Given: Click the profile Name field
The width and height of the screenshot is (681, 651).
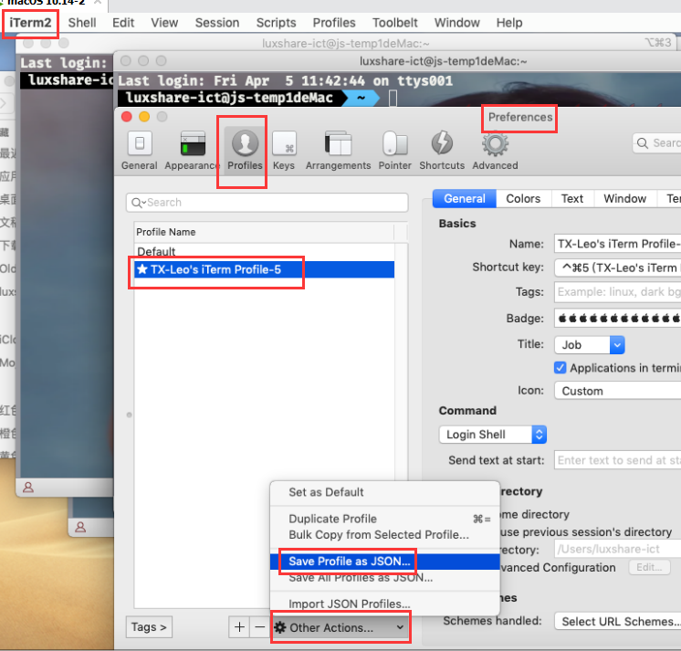Looking at the screenshot, I should tap(618, 244).
